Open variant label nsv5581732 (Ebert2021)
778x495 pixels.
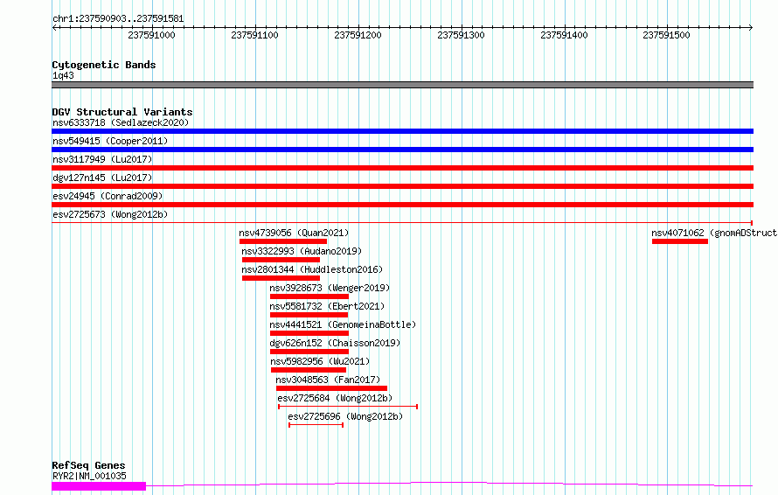pos(327,306)
